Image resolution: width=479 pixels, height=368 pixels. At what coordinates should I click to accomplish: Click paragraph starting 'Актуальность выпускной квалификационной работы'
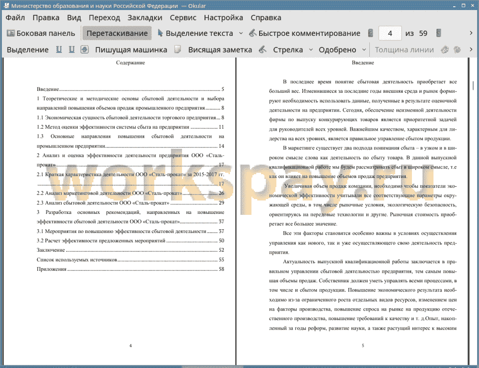pyautogui.click(x=363, y=295)
